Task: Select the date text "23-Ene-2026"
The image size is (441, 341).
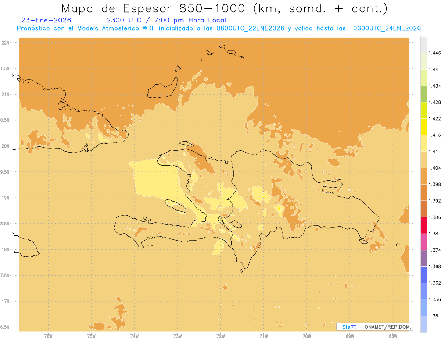Action: click(46, 21)
